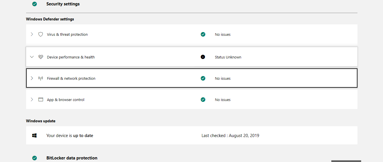Collapse the Device performance & health chevron

[32, 57]
